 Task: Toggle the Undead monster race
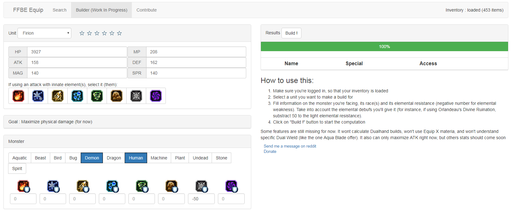pos(200,158)
